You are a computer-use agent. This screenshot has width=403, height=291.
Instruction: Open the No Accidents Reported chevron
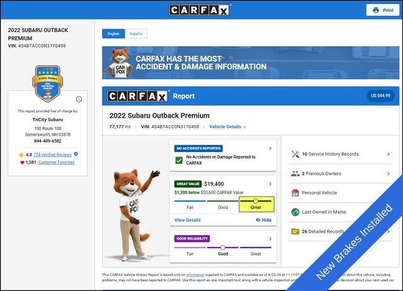coord(270,148)
